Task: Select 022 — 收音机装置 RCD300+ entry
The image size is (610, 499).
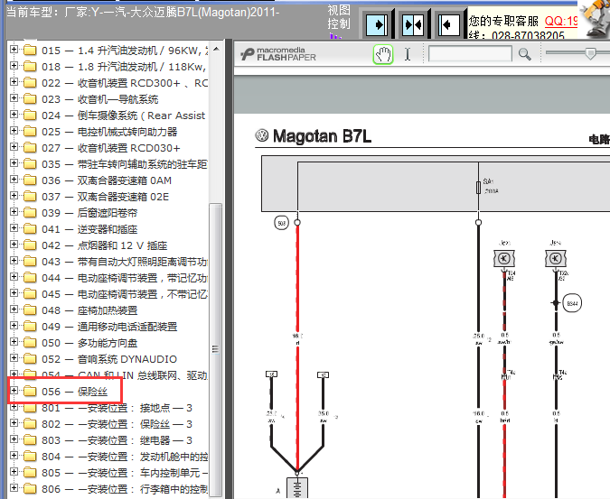Action: pos(125,83)
